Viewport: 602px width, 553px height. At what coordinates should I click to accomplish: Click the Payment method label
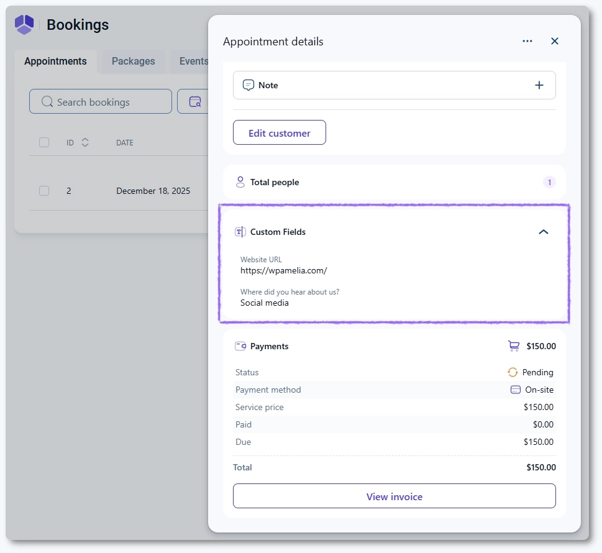point(268,390)
